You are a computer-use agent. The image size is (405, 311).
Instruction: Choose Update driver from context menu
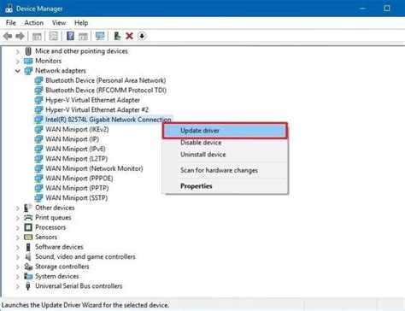[225, 131]
